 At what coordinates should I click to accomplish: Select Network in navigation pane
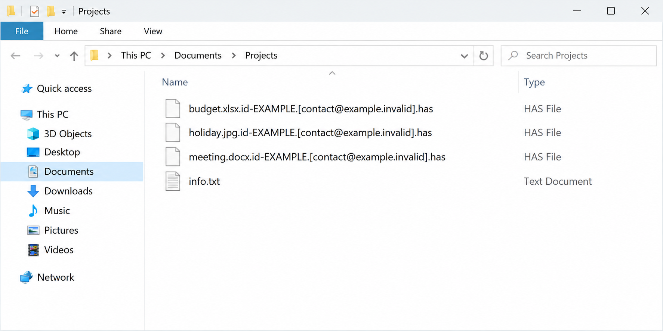click(x=56, y=277)
